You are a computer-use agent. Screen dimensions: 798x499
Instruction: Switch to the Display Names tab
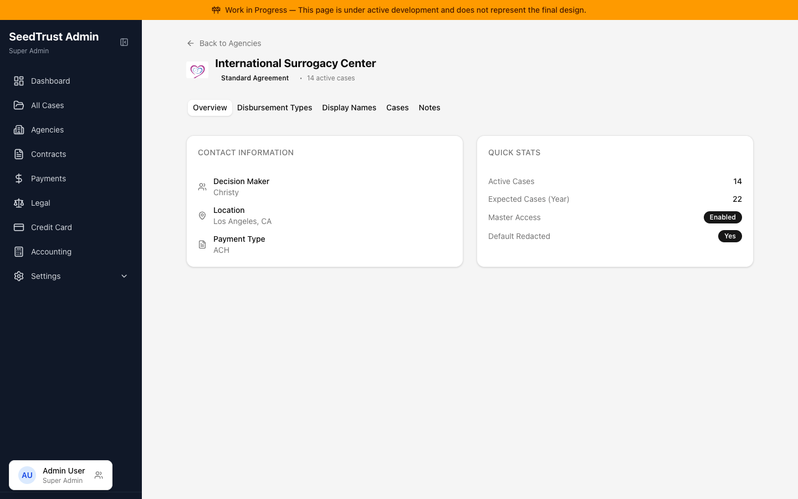(349, 108)
